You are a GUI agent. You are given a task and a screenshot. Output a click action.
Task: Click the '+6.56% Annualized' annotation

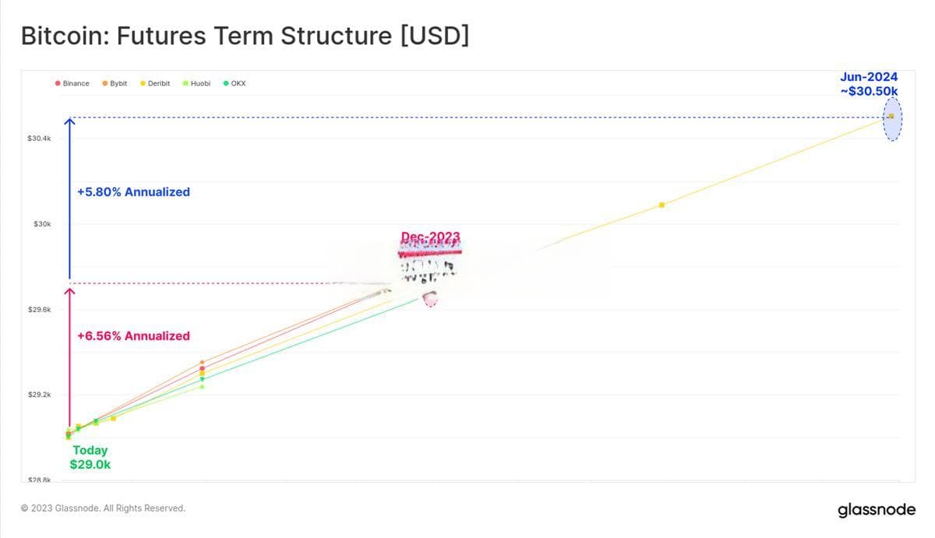[133, 336]
